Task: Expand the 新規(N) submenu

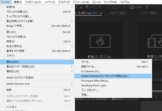Action: click(x=37, y=7)
